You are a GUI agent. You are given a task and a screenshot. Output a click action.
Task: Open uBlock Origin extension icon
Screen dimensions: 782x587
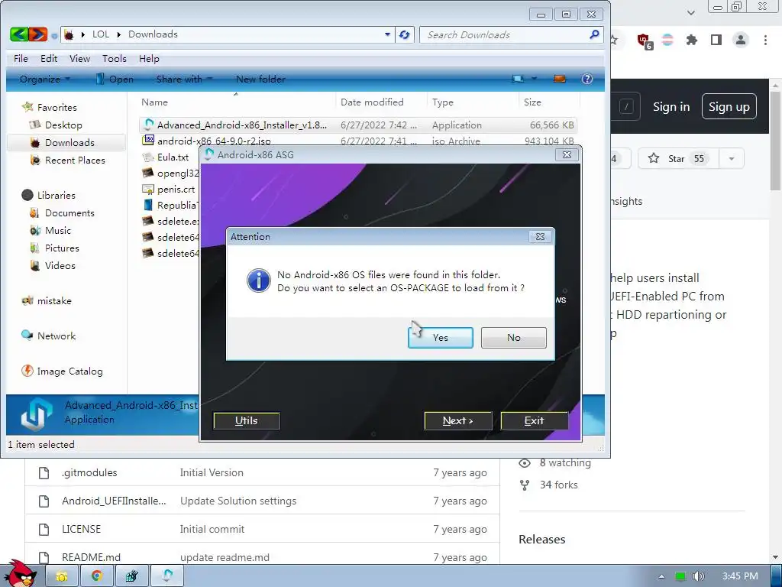pos(643,41)
